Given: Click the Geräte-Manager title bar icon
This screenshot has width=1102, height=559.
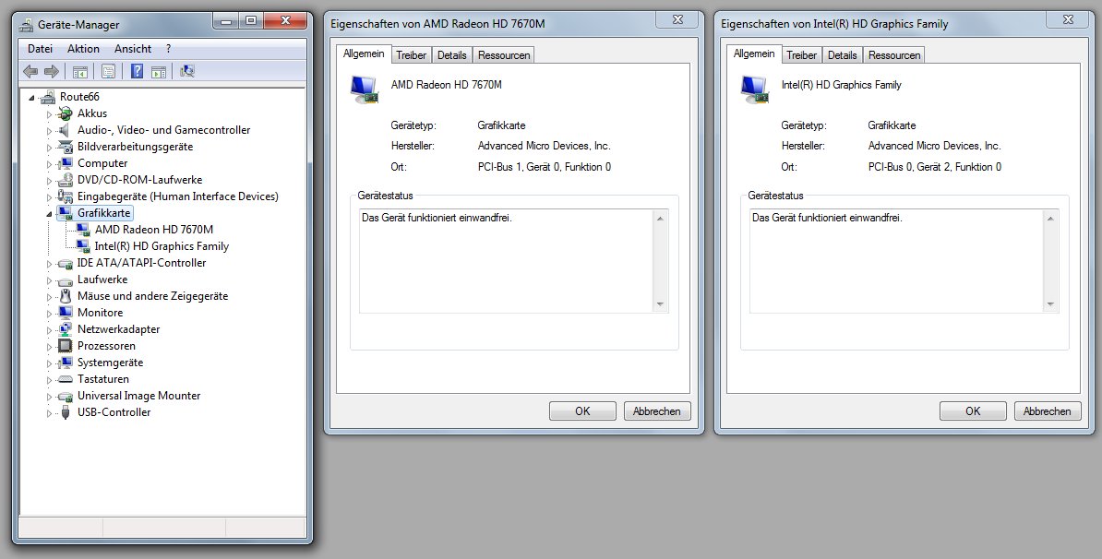Looking at the screenshot, I should pos(26,25).
